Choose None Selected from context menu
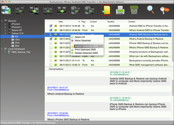This screenshot has width=174, height=125. pos(83,41)
